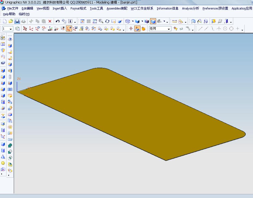Select the Pan hand tool
The height and width of the screenshot is (198, 253).
point(114,21)
